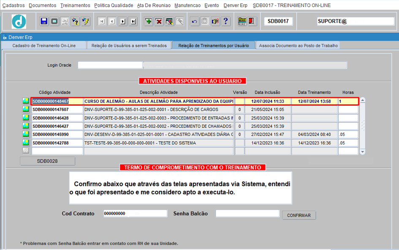Click the blue undo arrow icon
This screenshot has width=399, height=250.
(194, 22)
